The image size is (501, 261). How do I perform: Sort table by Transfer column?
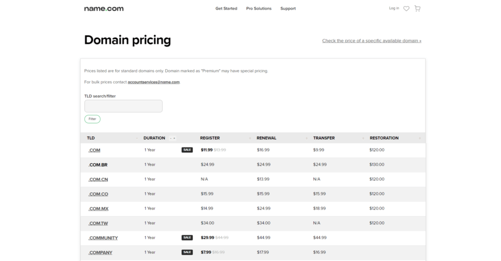pyautogui.click(x=339, y=138)
